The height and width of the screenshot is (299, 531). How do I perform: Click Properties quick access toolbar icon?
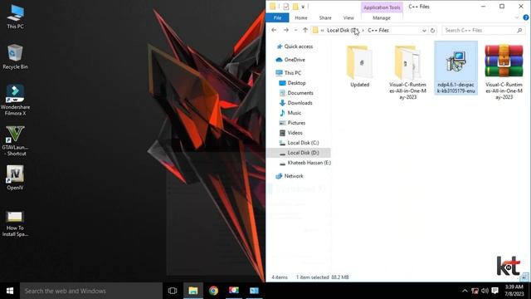[x=285, y=7]
